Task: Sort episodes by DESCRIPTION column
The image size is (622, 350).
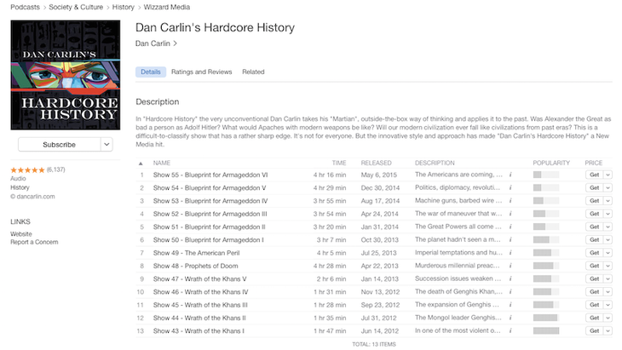Action: (435, 163)
